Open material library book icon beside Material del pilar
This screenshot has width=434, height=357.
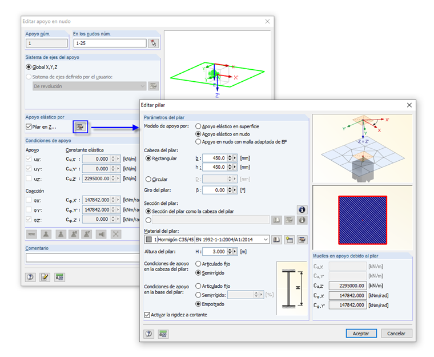tap(276, 240)
